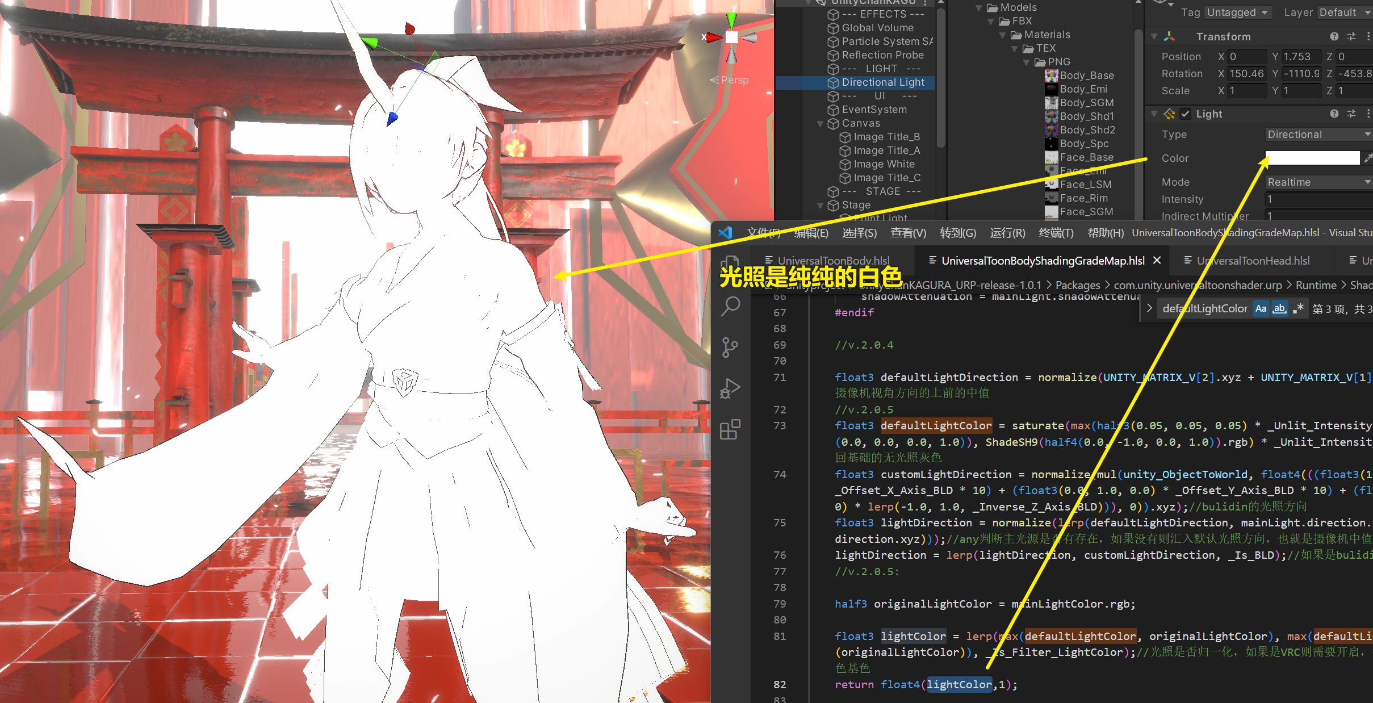Toggle Match Whole Word in the find widget
1373x703 pixels.
click(1279, 309)
